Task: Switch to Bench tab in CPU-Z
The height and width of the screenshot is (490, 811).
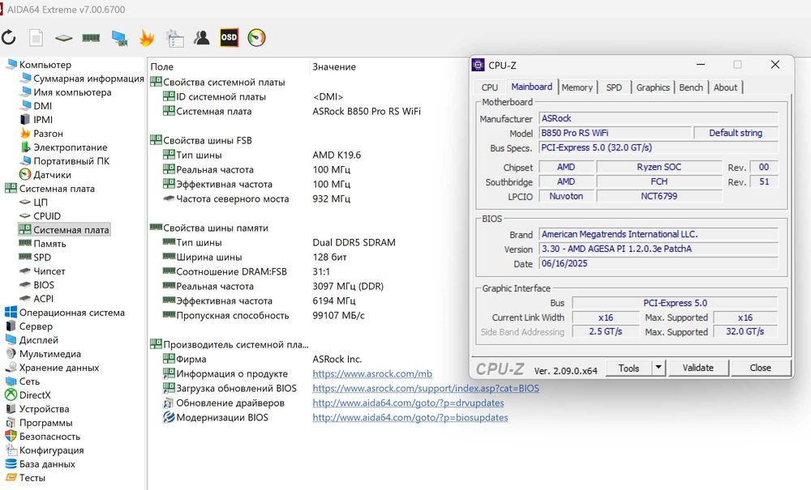Action: tap(691, 87)
